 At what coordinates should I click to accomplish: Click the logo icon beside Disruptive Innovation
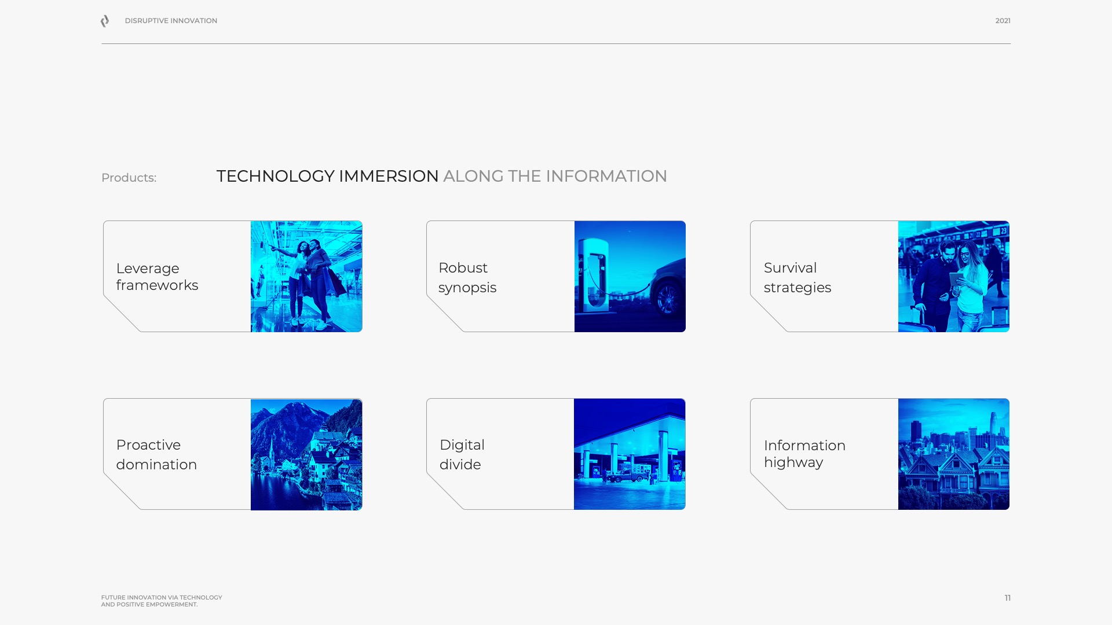click(x=105, y=21)
